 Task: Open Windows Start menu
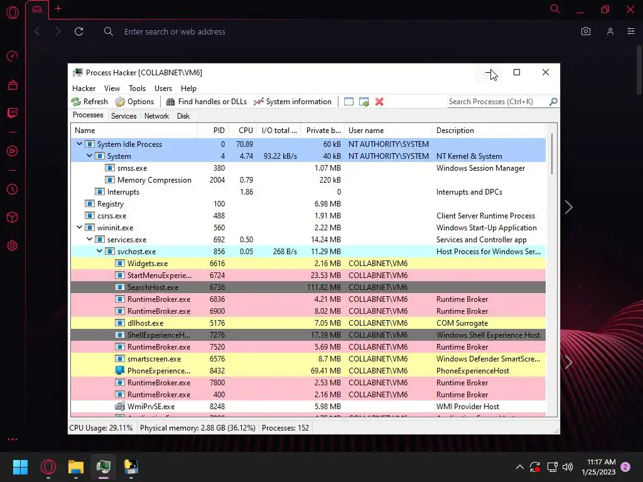20,467
